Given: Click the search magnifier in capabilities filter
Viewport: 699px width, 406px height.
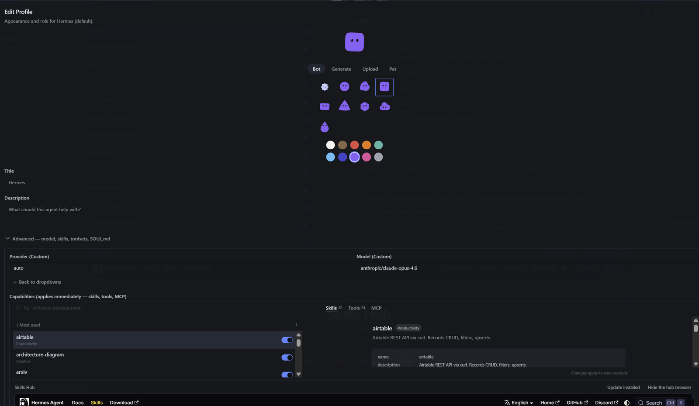Looking at the screenshot, I should point(18,308).
